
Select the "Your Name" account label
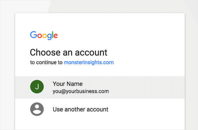[67, 84]
